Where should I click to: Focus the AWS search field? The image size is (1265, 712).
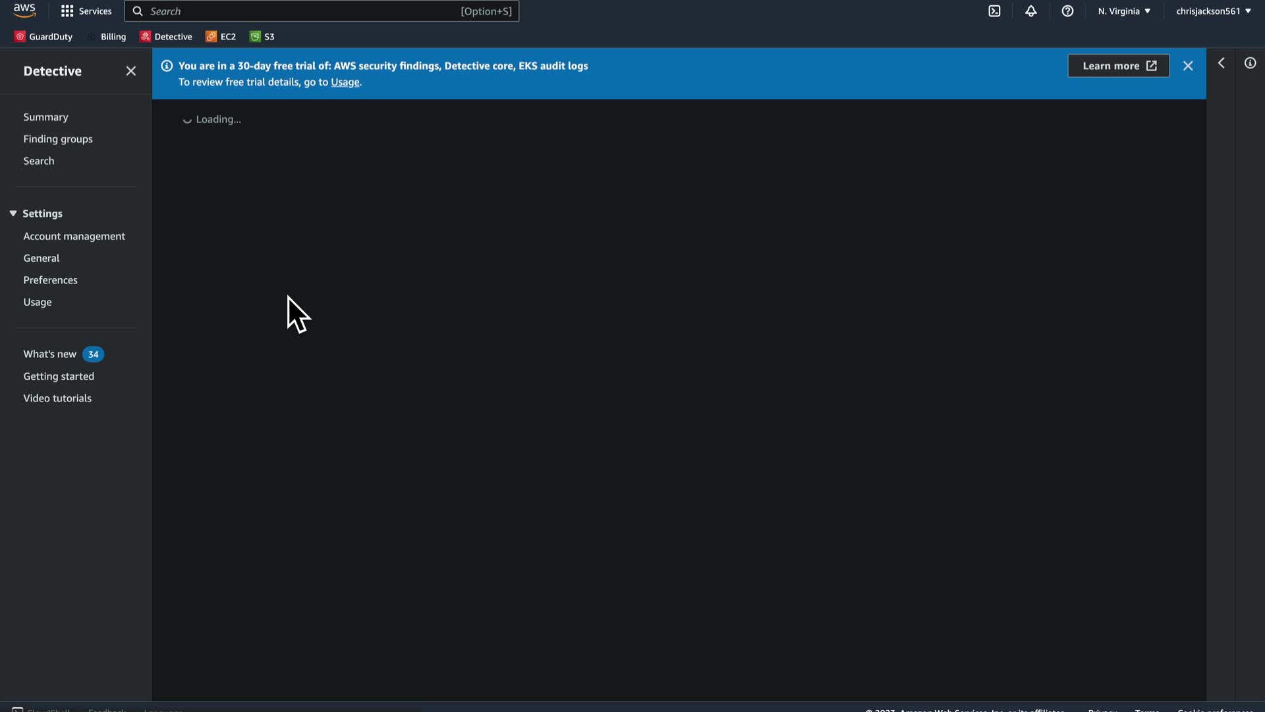point(303,11)
